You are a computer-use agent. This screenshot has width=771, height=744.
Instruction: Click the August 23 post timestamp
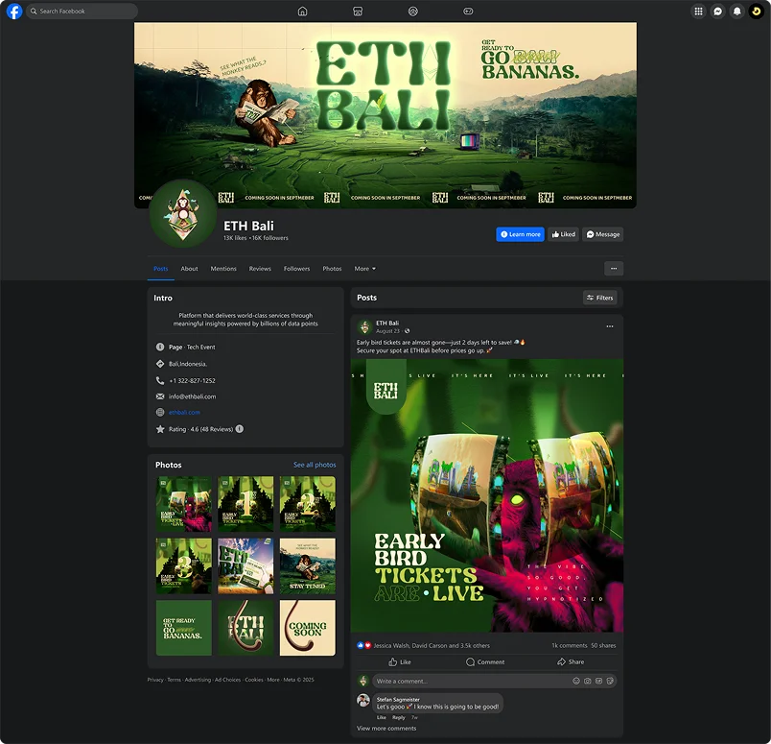coord(388,331)
